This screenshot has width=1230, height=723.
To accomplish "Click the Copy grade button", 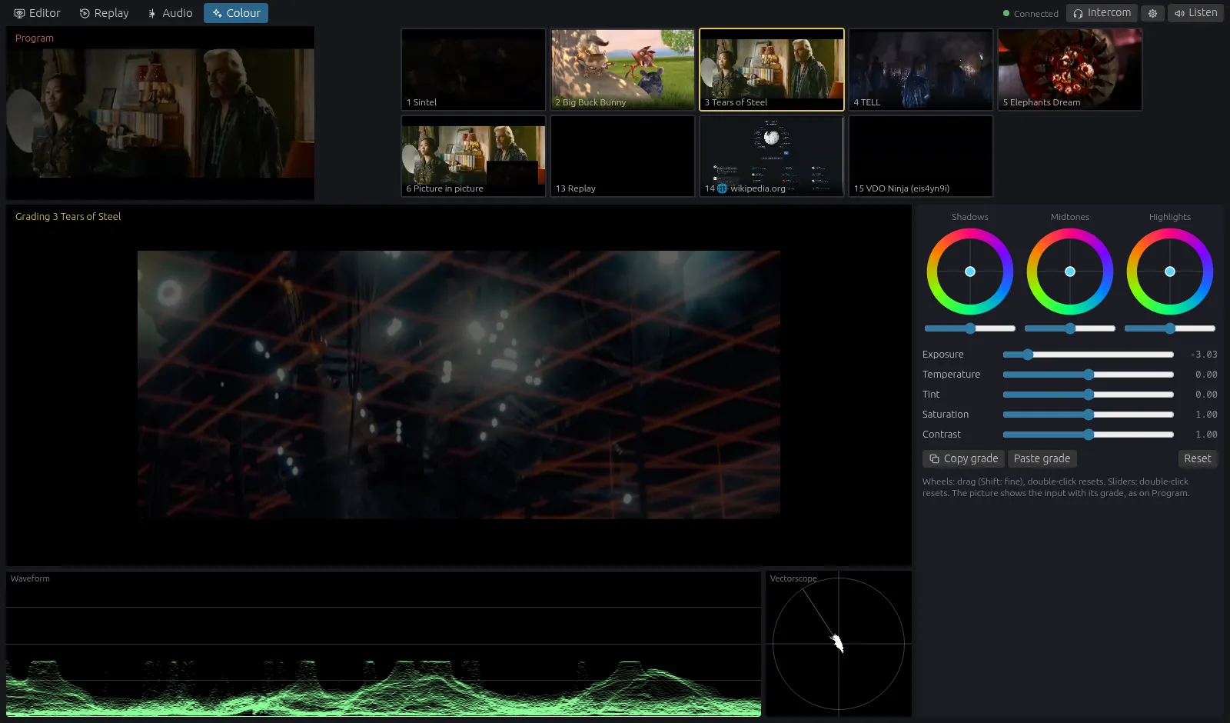I will pos(963,458).
